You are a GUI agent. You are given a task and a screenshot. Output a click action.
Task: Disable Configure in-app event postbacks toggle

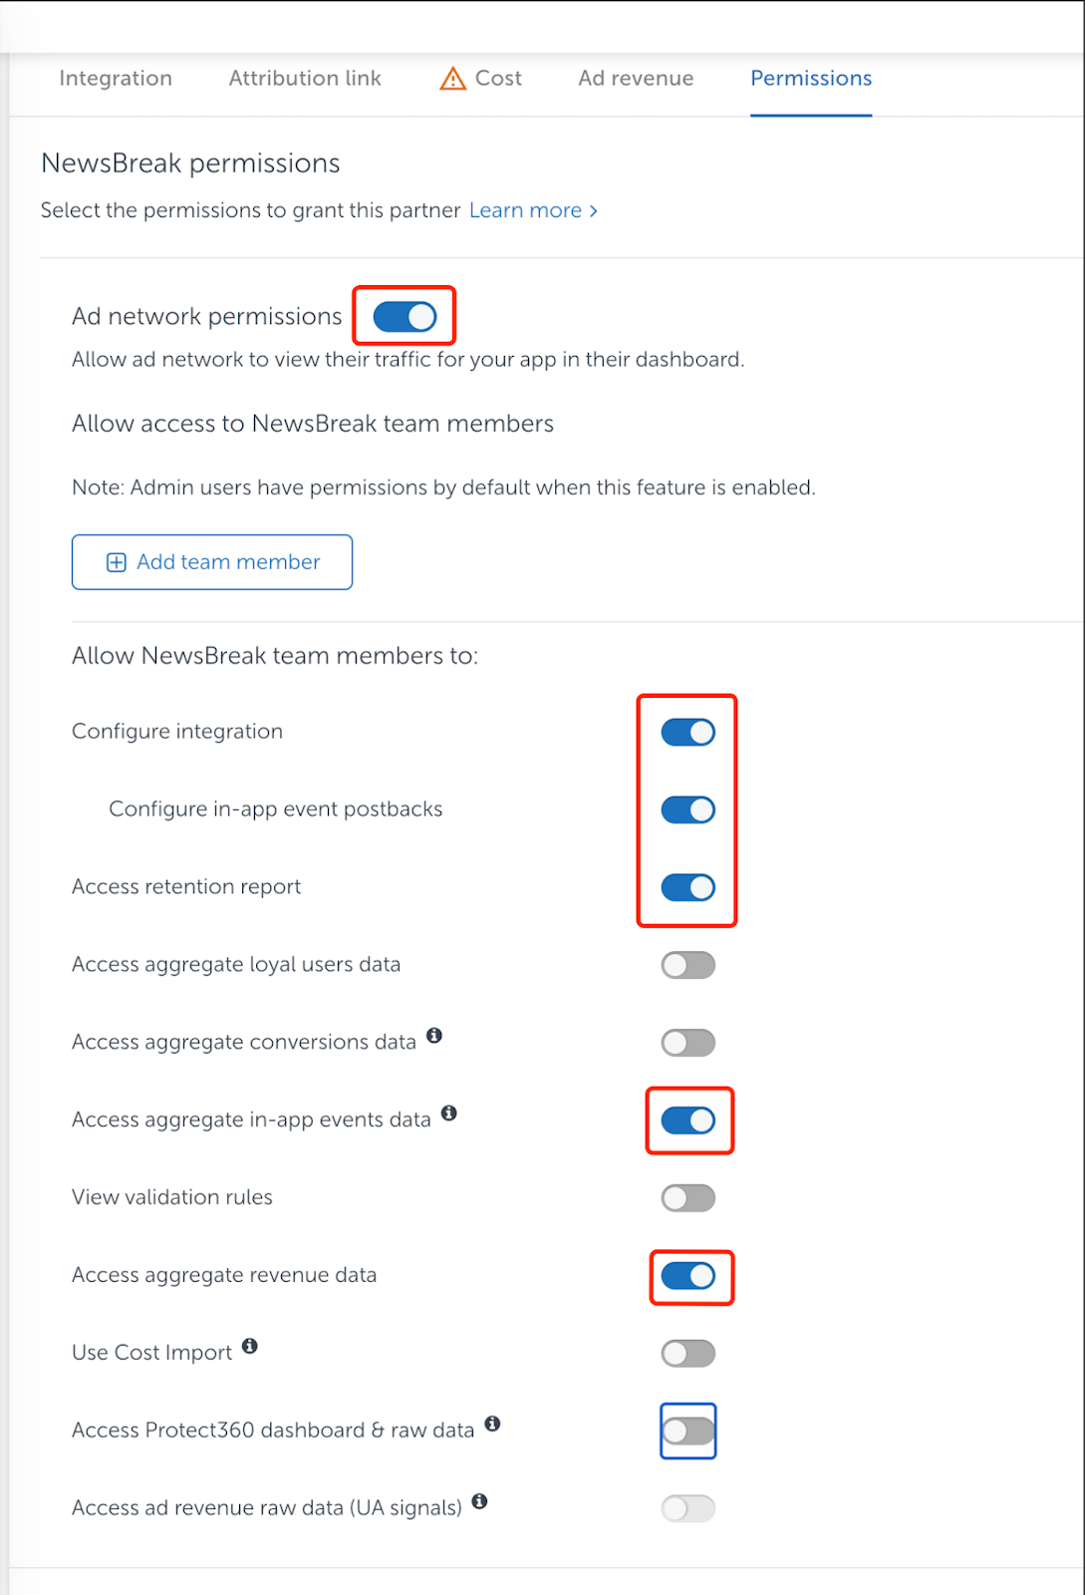[687, 810]
